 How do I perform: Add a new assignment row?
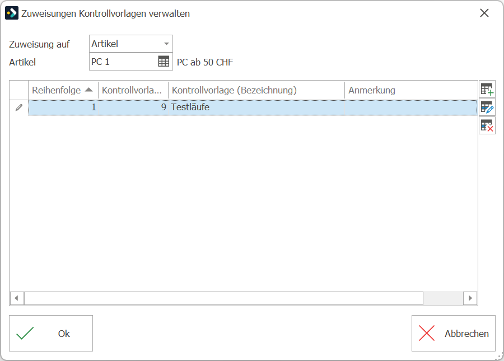[x=487, y=90]
